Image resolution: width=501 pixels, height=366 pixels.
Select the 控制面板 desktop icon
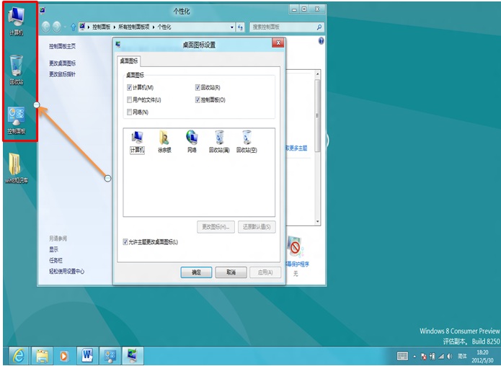point(16,120)
